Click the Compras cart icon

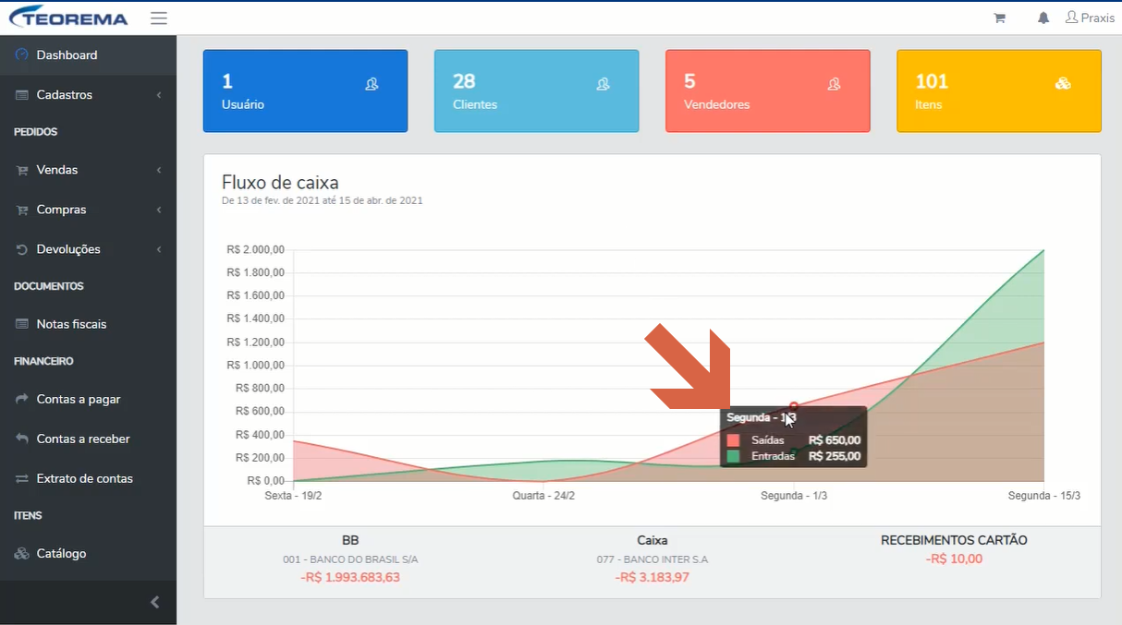pyautogui.click(x=22, y=210)
